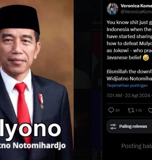The height and width of the screenshot is (160, 152).
Task: Click the filter sliders icon beside Paling relevan
Action: [x=113, y=127]
